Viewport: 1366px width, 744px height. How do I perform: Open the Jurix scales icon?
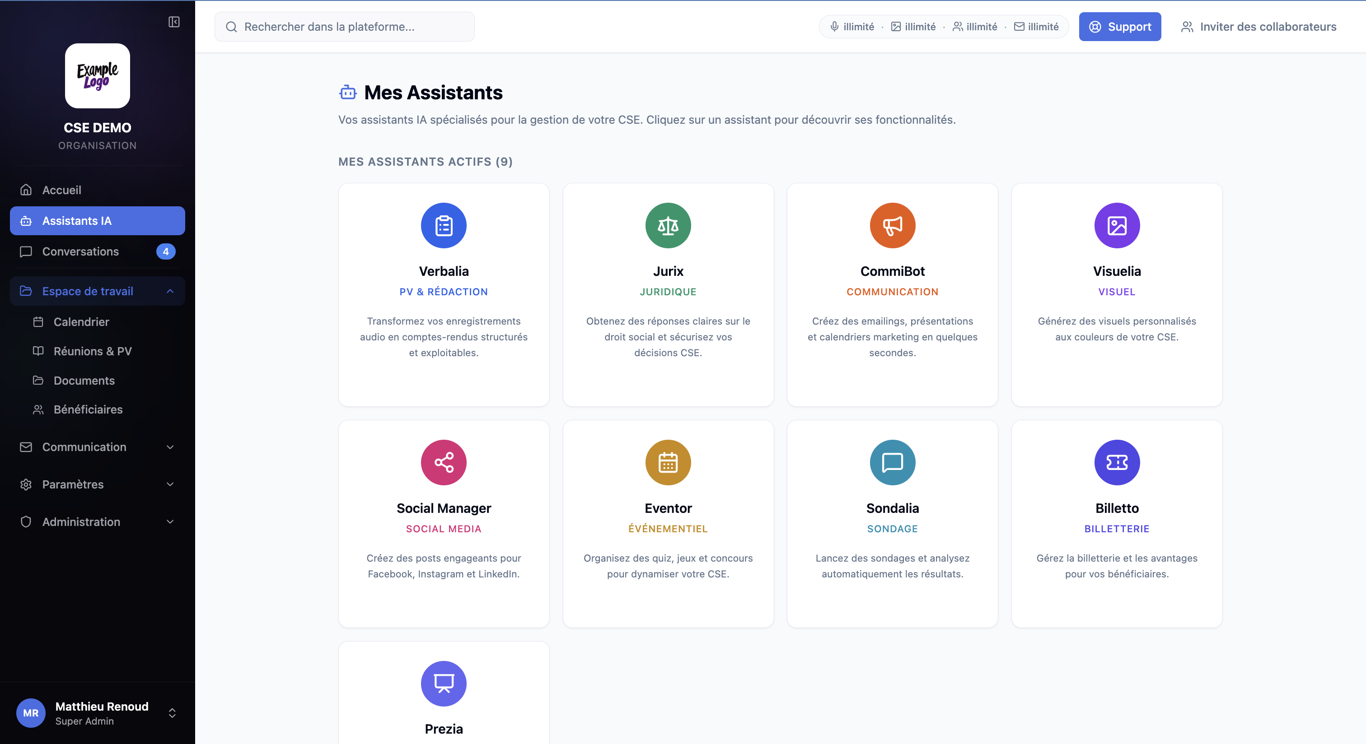coord(668,225)
